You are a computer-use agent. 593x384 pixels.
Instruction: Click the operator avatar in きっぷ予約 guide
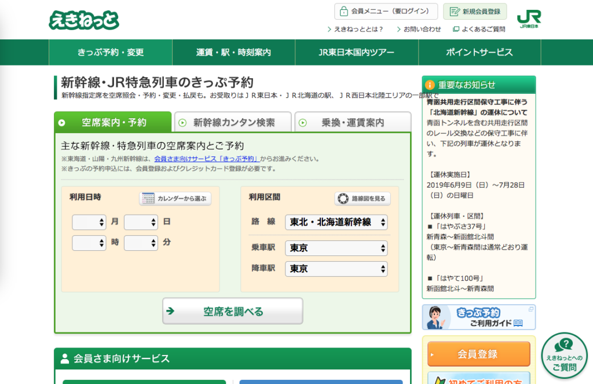(x=435, y=317)
